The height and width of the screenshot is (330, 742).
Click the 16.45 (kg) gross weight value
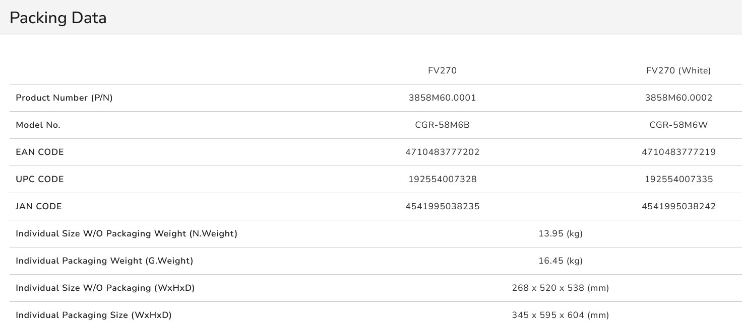[x=561, y=261]
